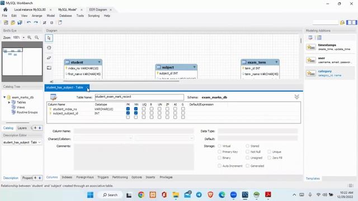The image size is (358, 201).
Task: Create a new model file from toolbar
Action: [x=6, y=22]
